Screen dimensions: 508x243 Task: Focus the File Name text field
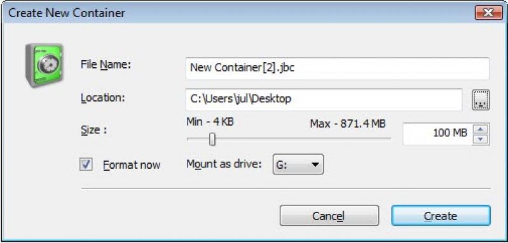click(337, 68)
